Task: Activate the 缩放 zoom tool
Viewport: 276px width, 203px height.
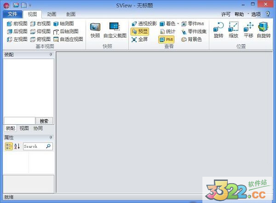Action: 233,30
